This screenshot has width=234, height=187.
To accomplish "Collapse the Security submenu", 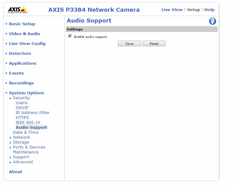I will click(x=21, y=98).
